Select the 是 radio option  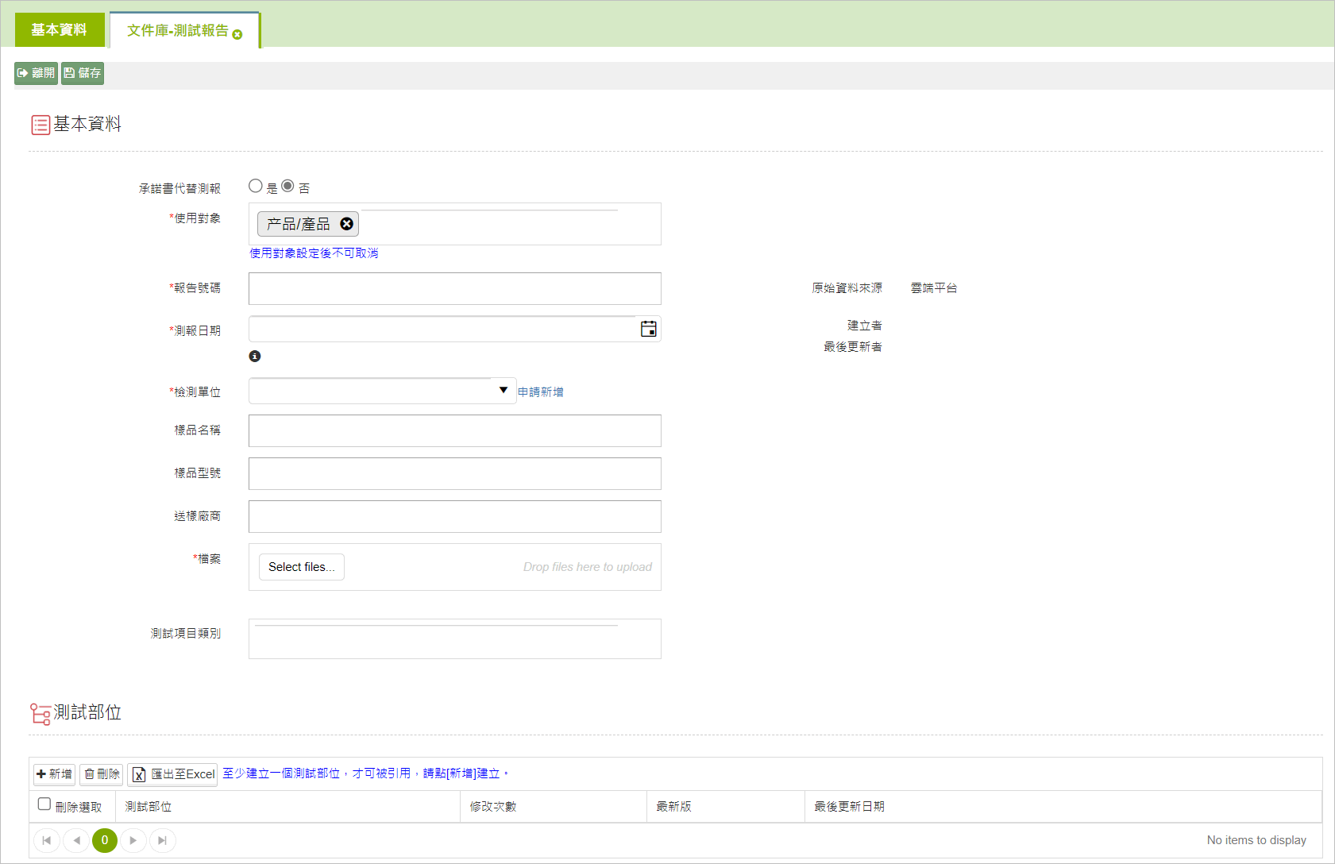pos(256,186)
